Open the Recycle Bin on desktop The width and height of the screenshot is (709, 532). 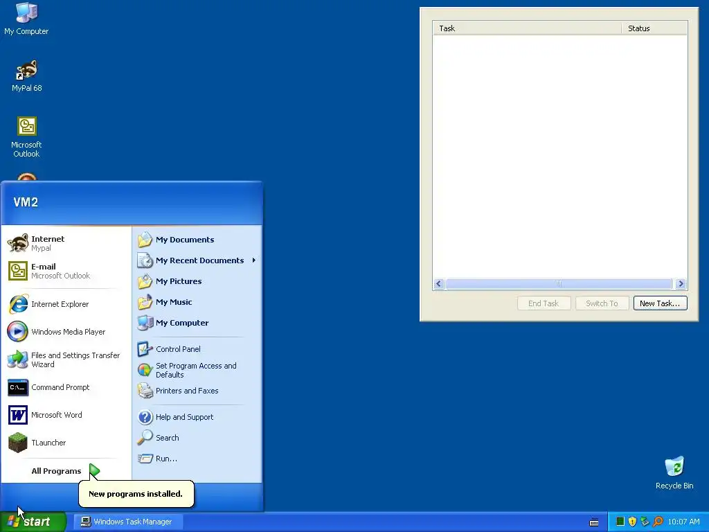tap(674, 472)
